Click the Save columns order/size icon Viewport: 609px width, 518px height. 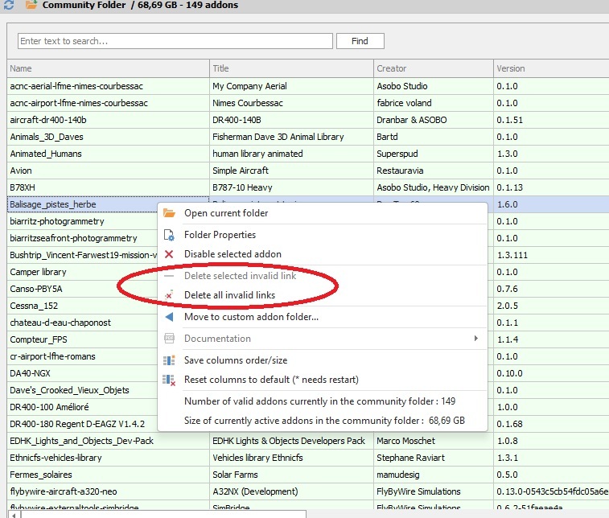click(169, 360)
